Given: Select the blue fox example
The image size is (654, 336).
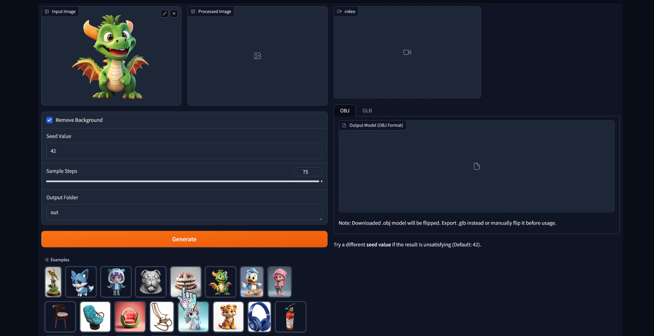Looking at the screenshot, I should [x=81, y=282].
